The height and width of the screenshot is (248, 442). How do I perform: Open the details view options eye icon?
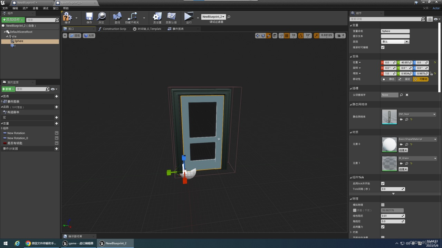[x=436, y=19]
